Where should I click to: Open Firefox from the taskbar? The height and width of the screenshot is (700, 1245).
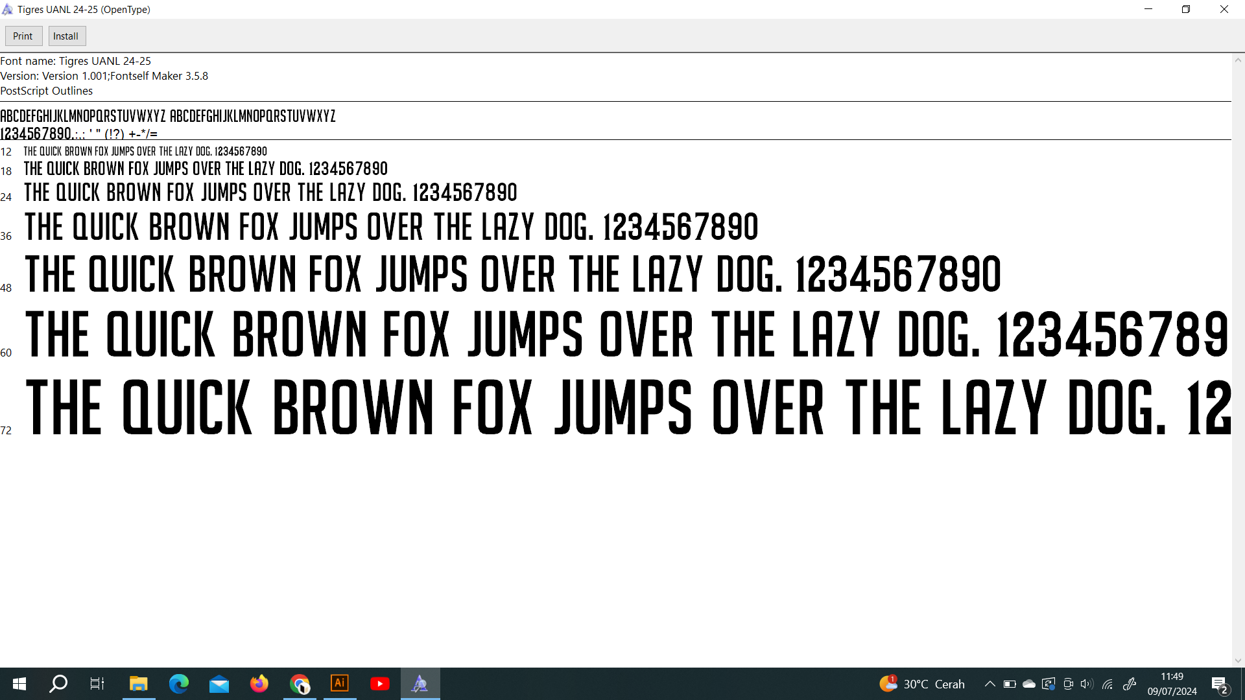pos(259,684)
